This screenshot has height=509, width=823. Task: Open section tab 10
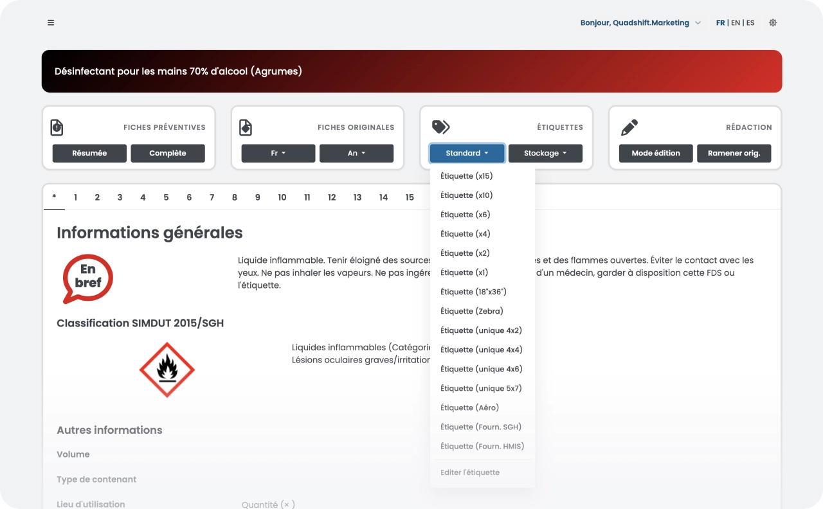click(x=282, y=197)
